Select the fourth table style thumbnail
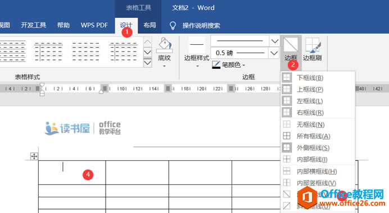Viewport: 389px width, 213px height. (123, 52)
